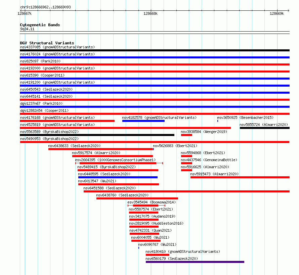The height and width of the screenshot is (275, 299).
Task: Click the chr9:128666962..128669093 coordinates text
Action: pos(45,7)
